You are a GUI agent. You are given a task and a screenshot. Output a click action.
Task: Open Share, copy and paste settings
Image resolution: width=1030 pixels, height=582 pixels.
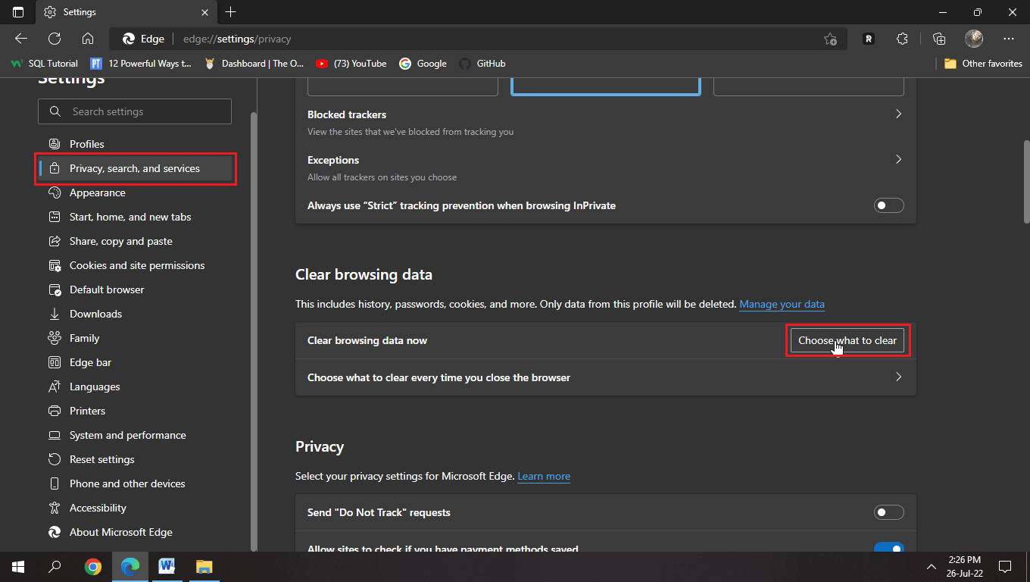pos(135,241)
